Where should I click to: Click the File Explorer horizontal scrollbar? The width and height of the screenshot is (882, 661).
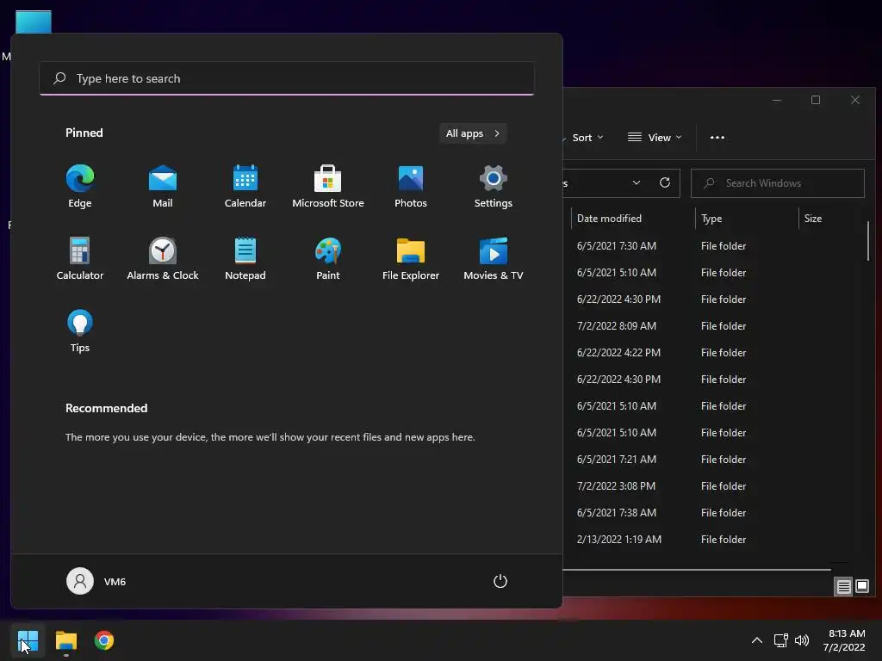[x=696, y=570]
